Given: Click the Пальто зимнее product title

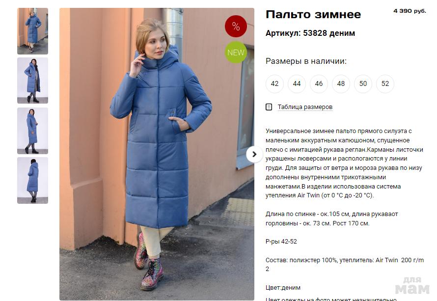Looking at the screenshot, I should (x=313, y=15).
